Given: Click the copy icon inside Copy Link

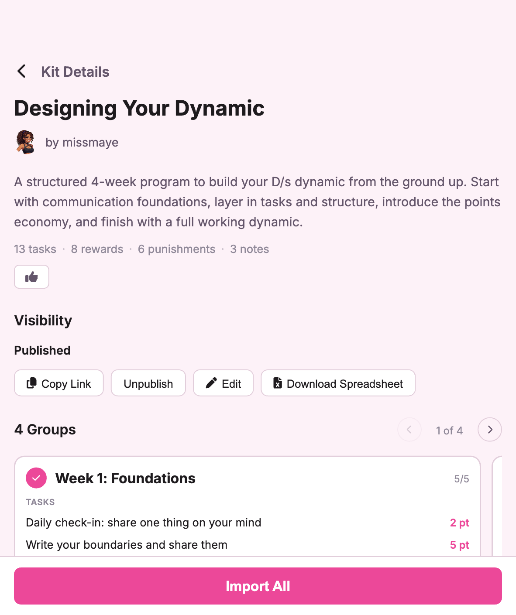Looking at the screenshot, I should click(x=31, y=383).
